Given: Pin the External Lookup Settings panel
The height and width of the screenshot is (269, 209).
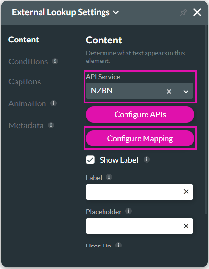Looking at the screenshot, I should pos(184,12).
